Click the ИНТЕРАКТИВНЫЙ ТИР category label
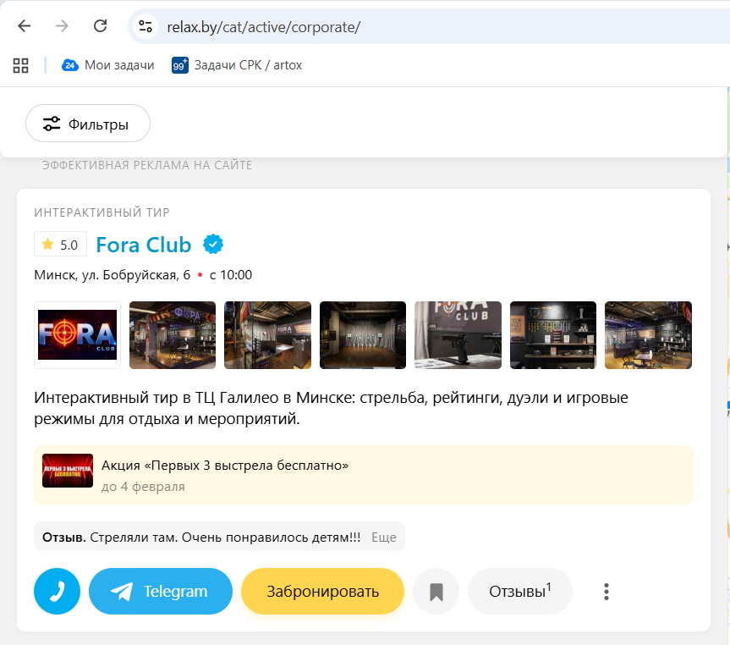This screenshot has width=730, height=645. coord(102,212)
